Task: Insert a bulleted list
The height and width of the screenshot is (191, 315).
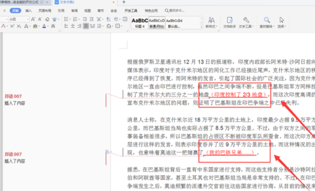Action: coord(66,19)
